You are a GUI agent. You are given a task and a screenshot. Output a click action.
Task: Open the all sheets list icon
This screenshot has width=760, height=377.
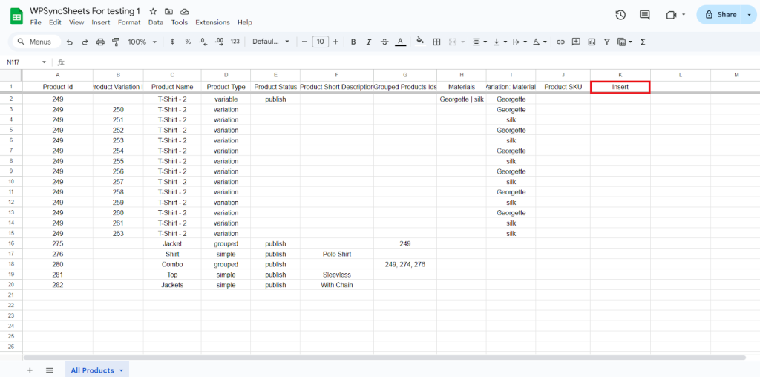(50, 370)
